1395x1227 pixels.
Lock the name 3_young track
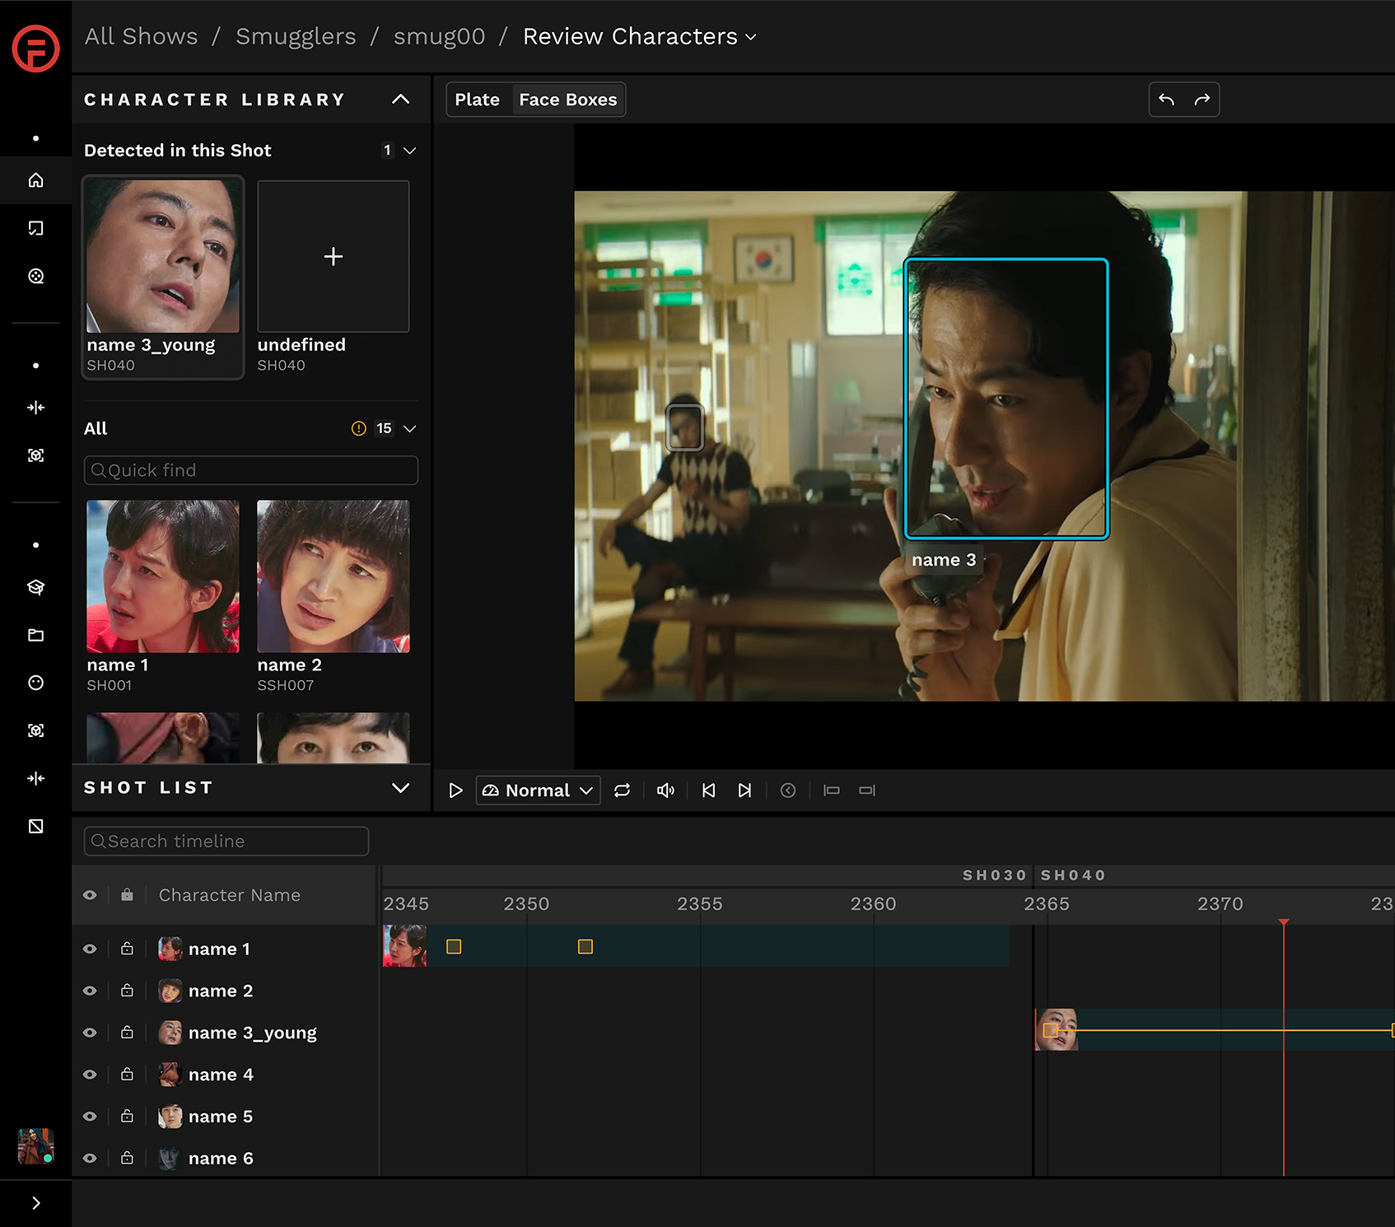[127, 1033]
